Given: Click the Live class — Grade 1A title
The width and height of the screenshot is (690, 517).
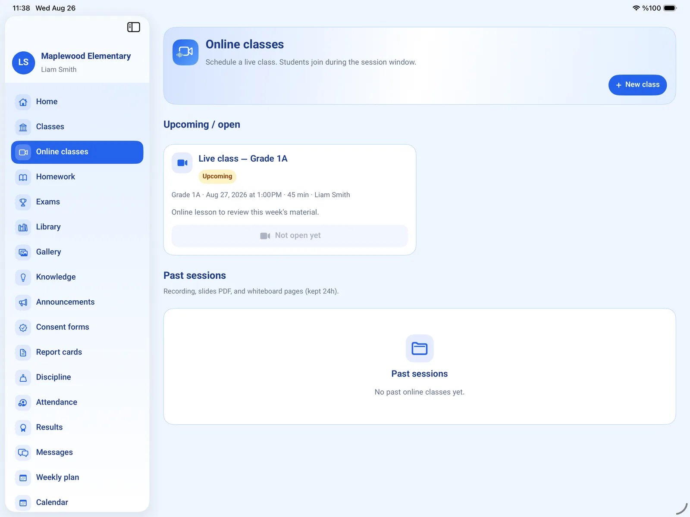Looking at the screenshot, I should click(243, 159).
